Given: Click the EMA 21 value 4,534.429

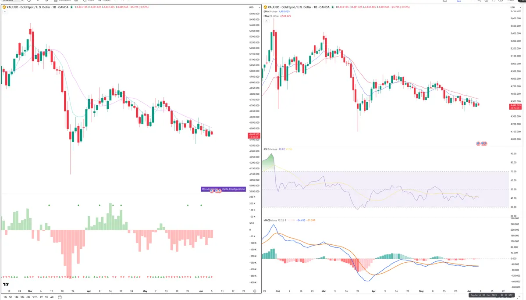Looking at the screenshot, I should 285,16.
